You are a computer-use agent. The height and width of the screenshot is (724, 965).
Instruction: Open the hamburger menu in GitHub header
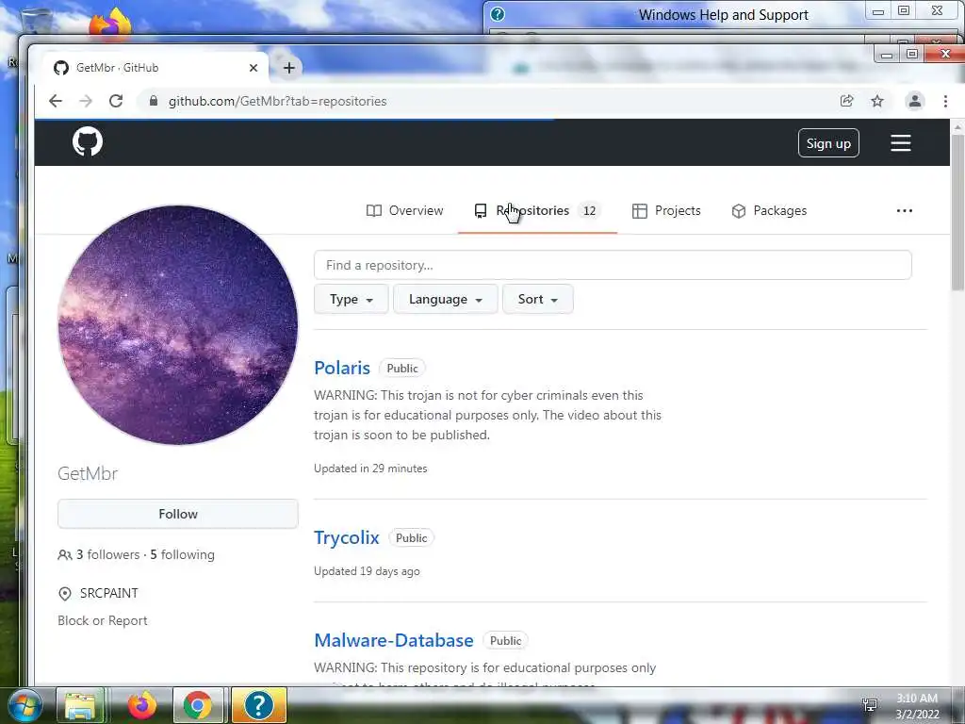(x=900, y=143)
